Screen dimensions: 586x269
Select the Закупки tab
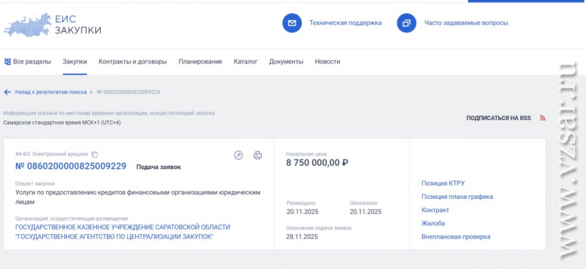(x=74, y=62)
